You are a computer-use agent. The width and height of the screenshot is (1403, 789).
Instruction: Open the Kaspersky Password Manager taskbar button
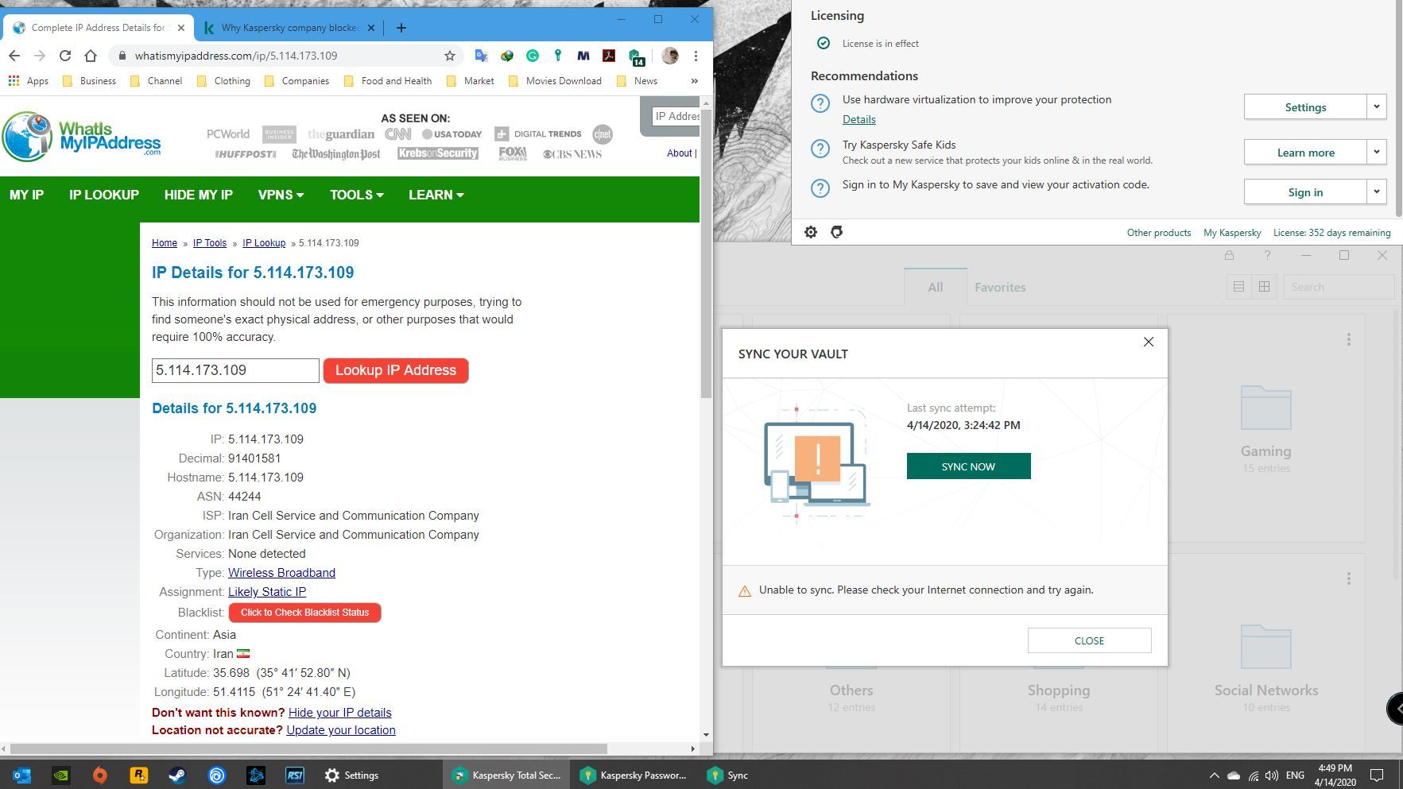click(x=634, y=775)
